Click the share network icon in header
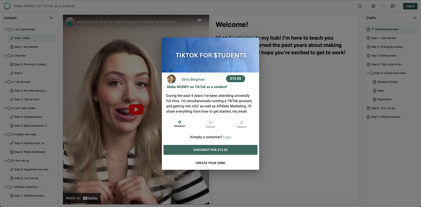Screen dimensions: 421x207 [x=383, y=6]
